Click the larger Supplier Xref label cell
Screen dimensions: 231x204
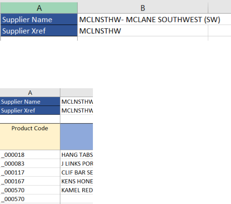coord(39,31)
